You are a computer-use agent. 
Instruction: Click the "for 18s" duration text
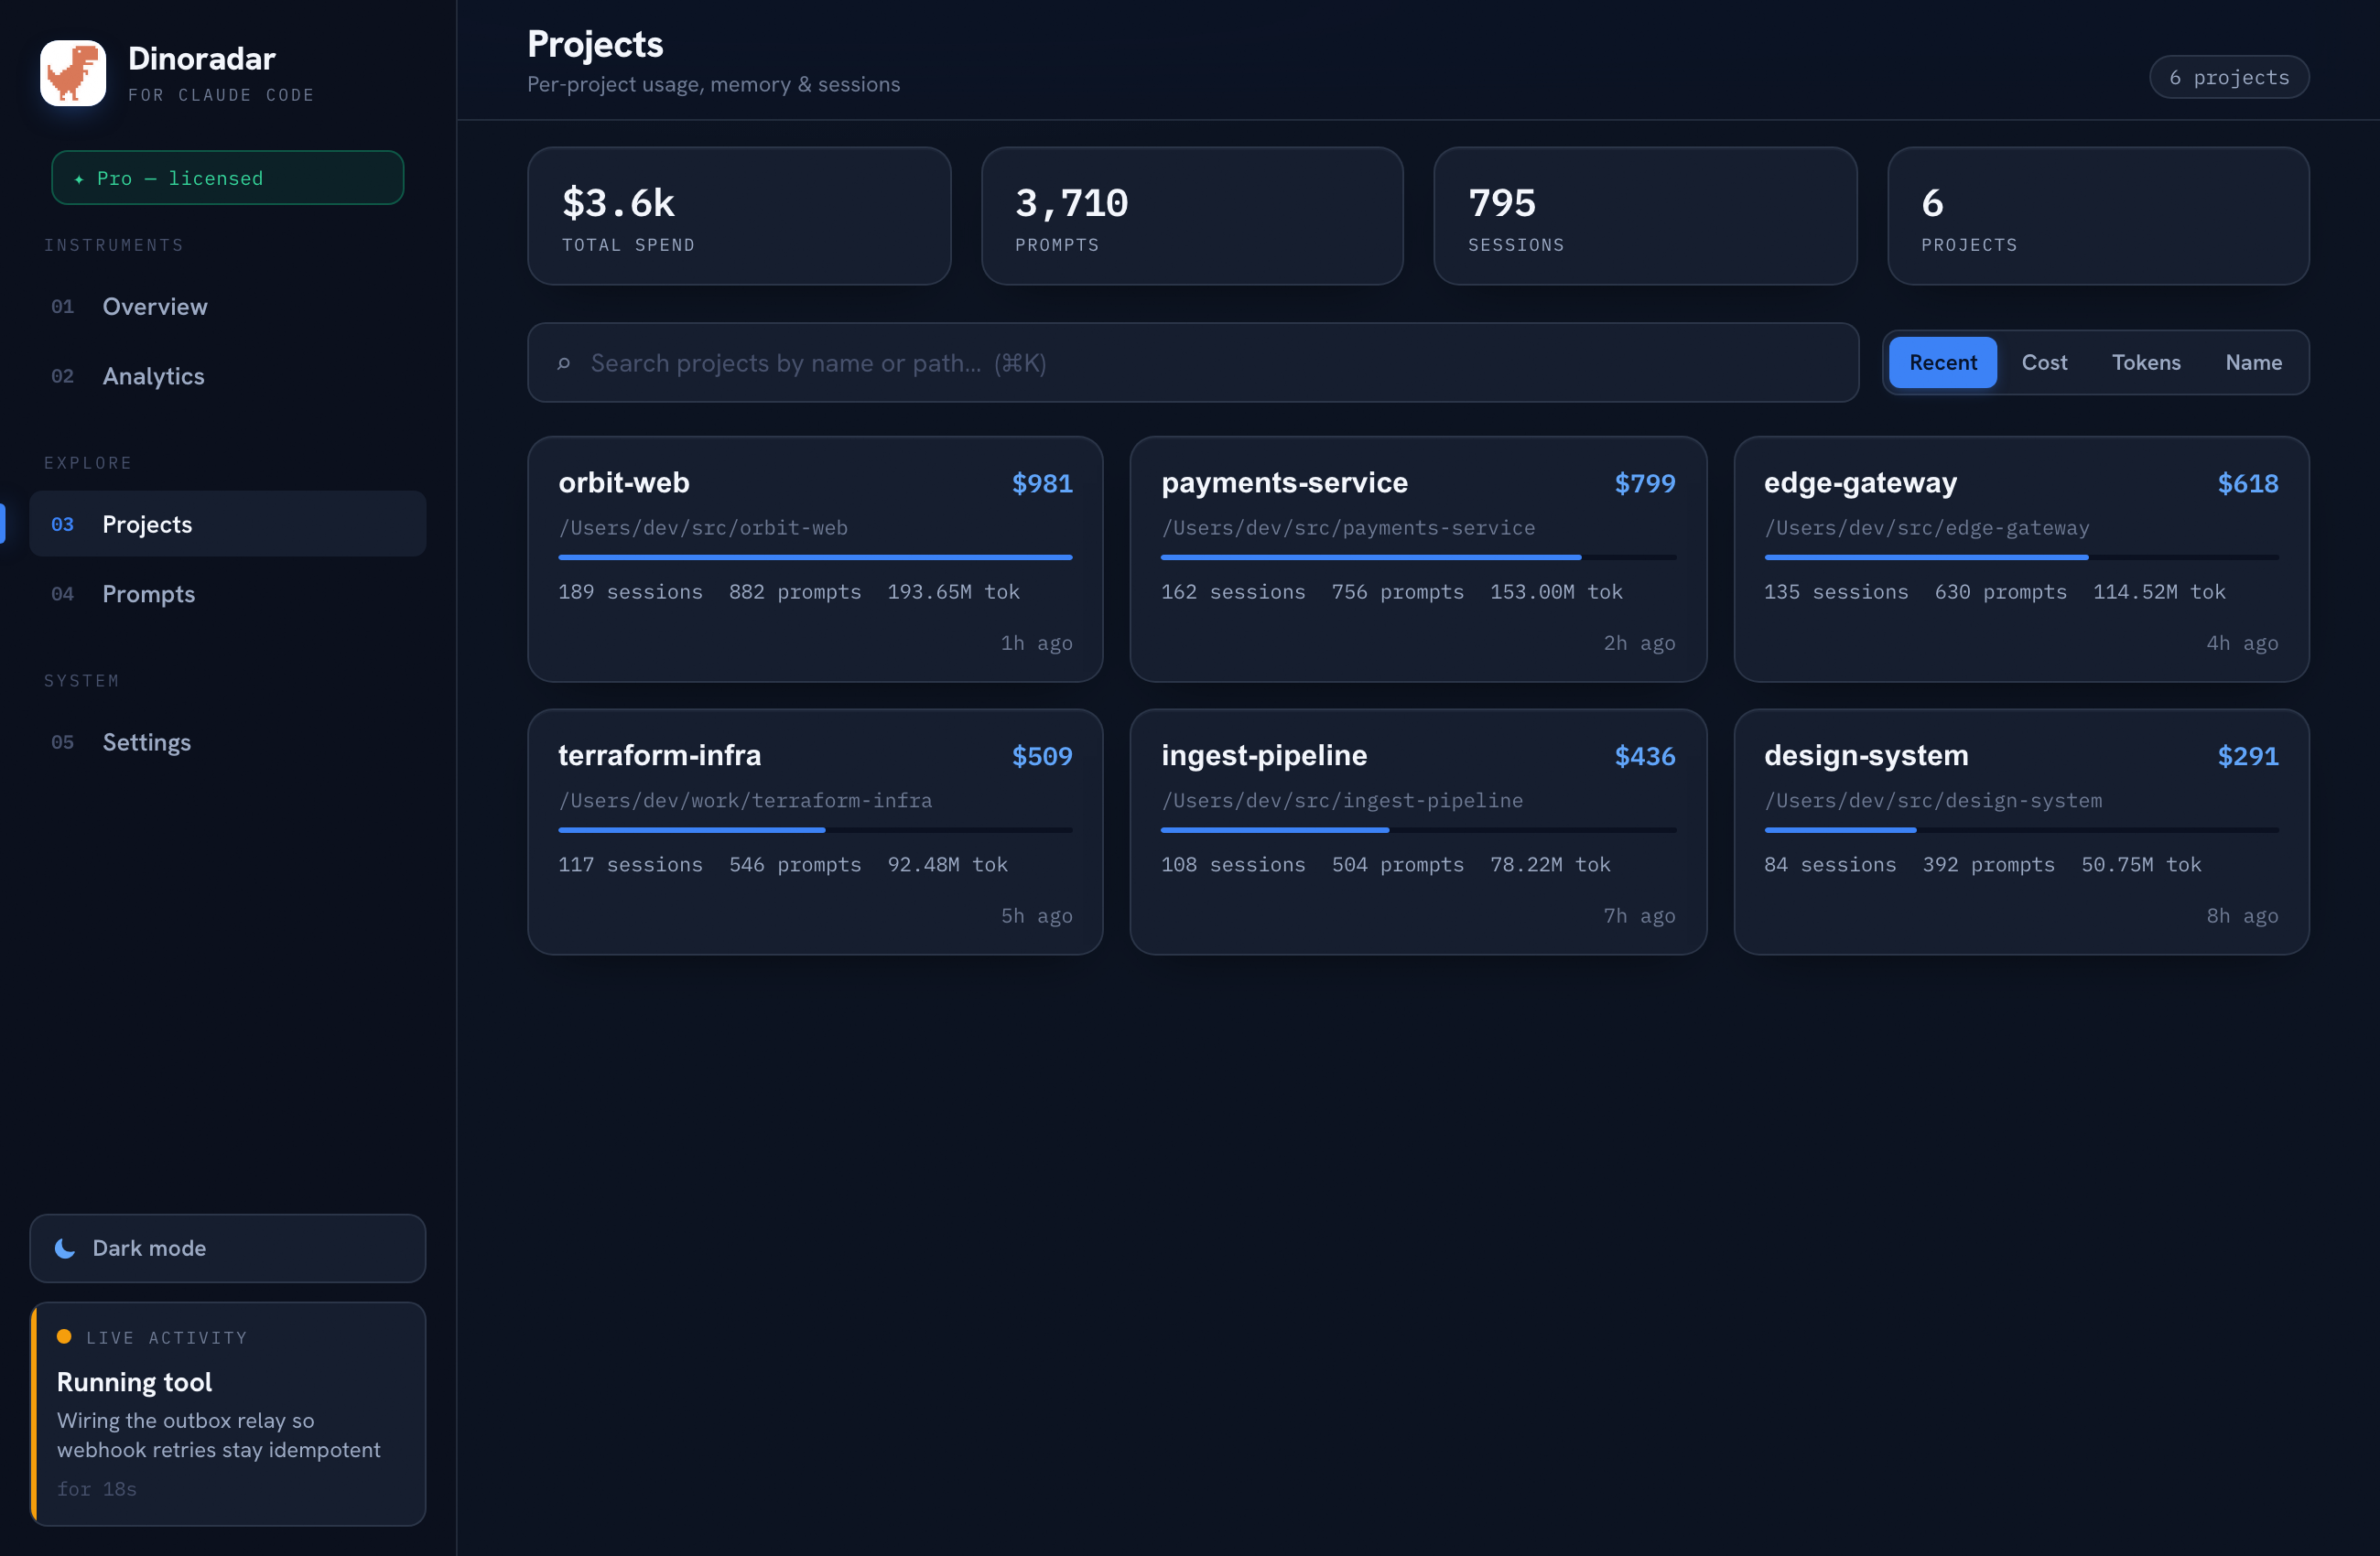tap(97, 1489)
